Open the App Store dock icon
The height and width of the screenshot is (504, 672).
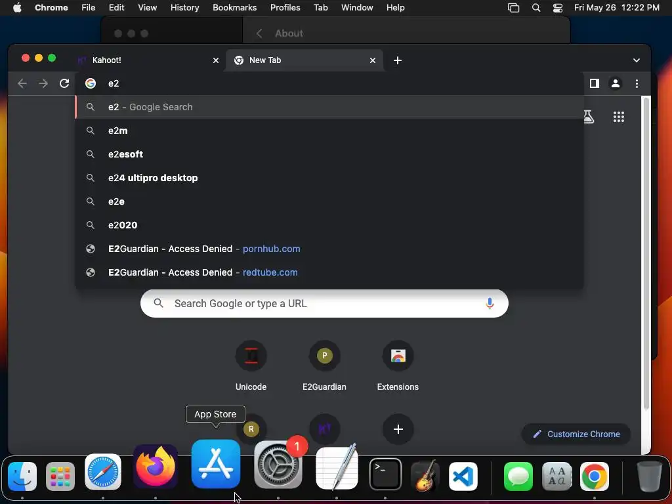point(215,464)
